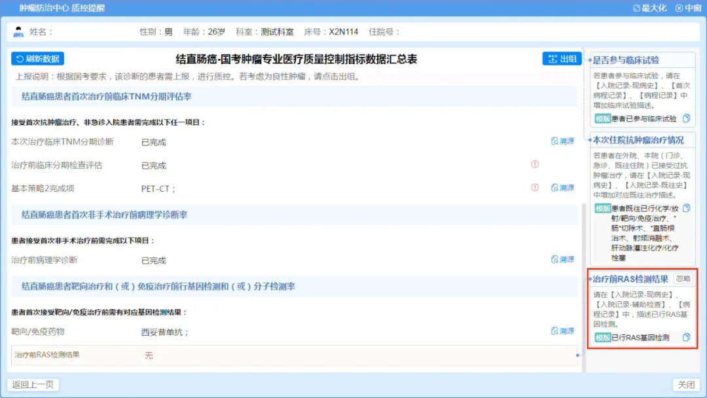Click section header 结直肠癌患者首次治疗前临床TNM分期评估率
Image resolution: width=707 pixels, height=398 pixels.
pyautogui.click(x=107, y=96)
